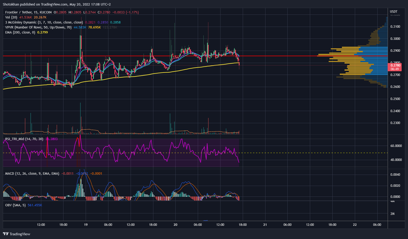Viewport: 408px width, 239px height.
Task: Click the countdown timer 06:49
Action: [x=395, y=69]
